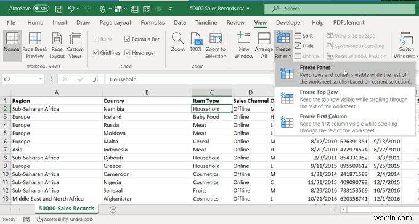Screen dimensions: 419x224
Task: Select cell containing Fruits
Action: tap(211, 190)
